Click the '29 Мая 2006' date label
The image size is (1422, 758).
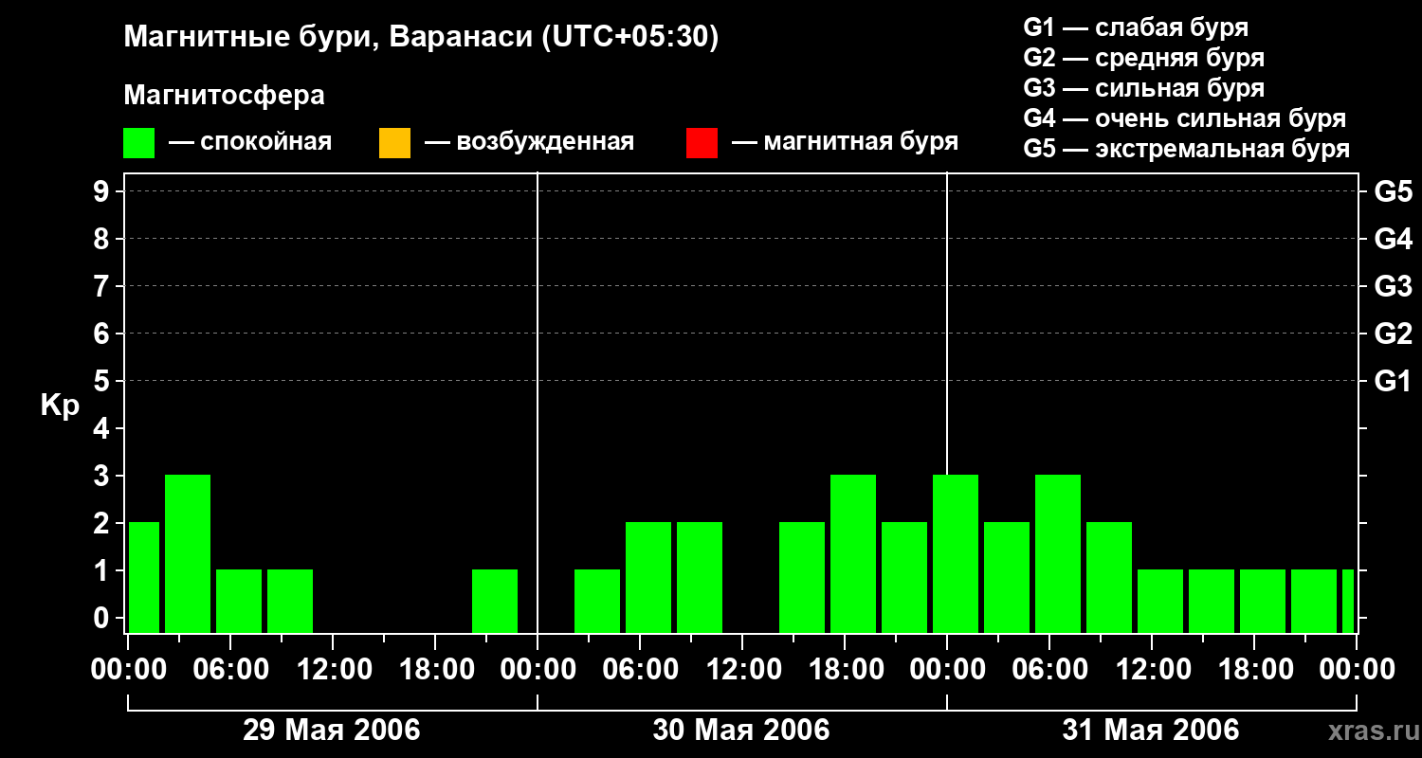332,730
